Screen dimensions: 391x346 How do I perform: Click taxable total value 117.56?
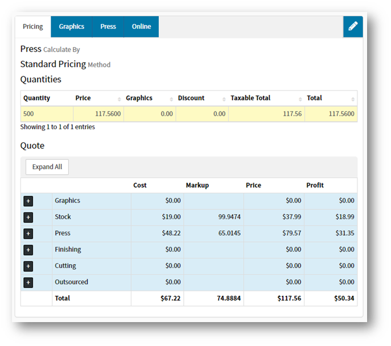click(x=292, y=114)
